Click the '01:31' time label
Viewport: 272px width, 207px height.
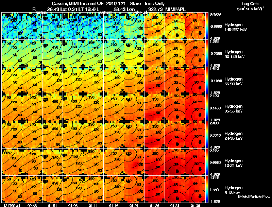point(175,206)
